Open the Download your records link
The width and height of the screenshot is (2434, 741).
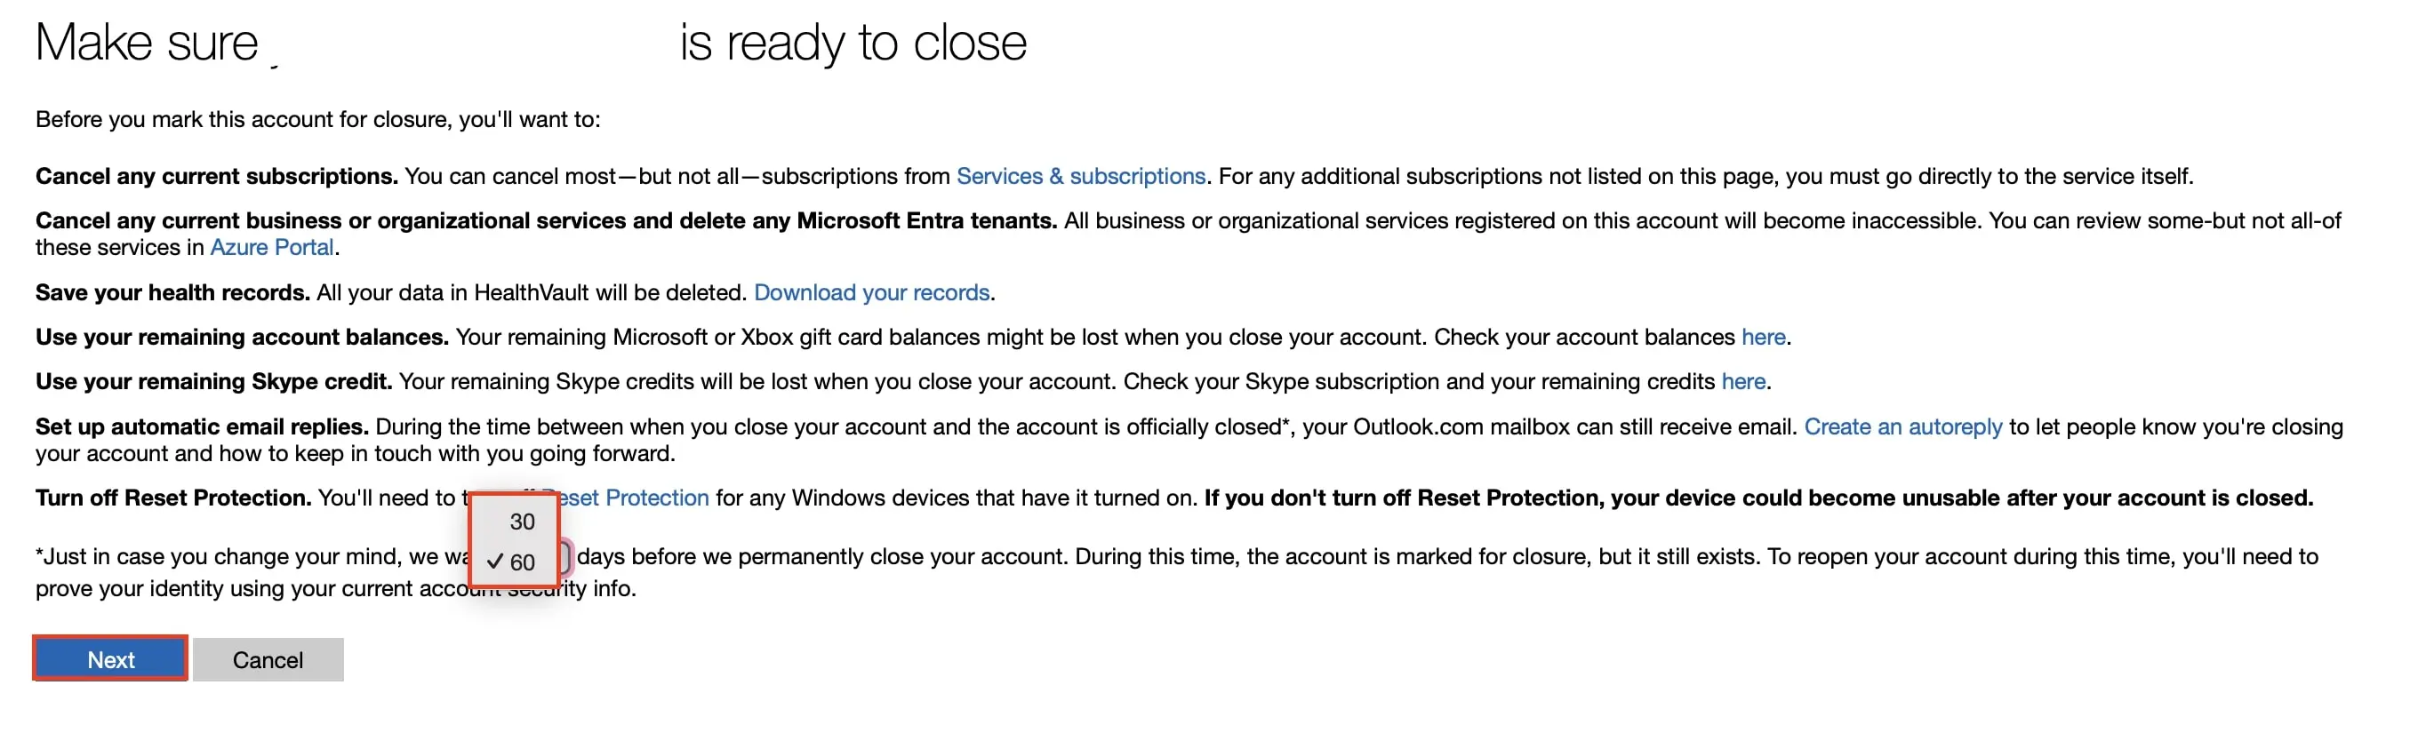tap(870, 292)
